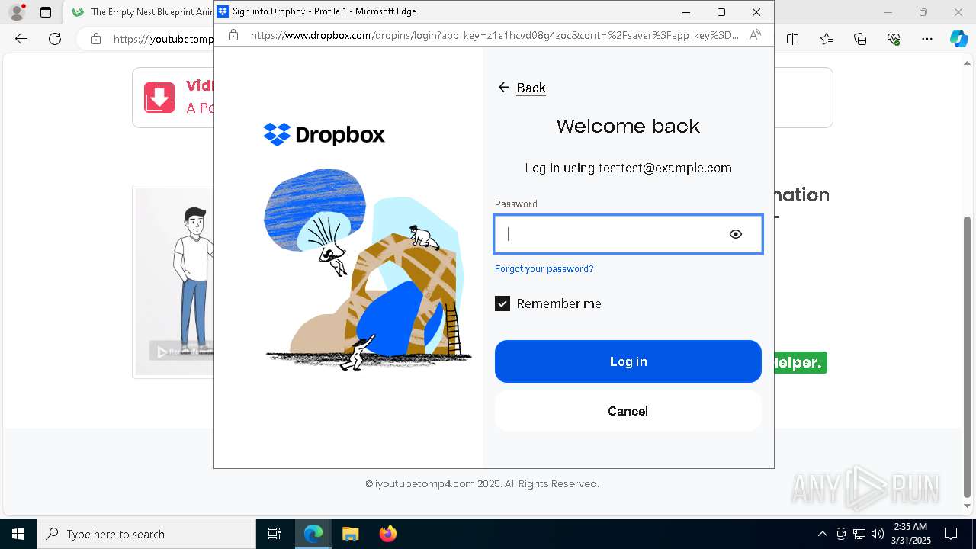Click the Cancel button

pos(628,411)
